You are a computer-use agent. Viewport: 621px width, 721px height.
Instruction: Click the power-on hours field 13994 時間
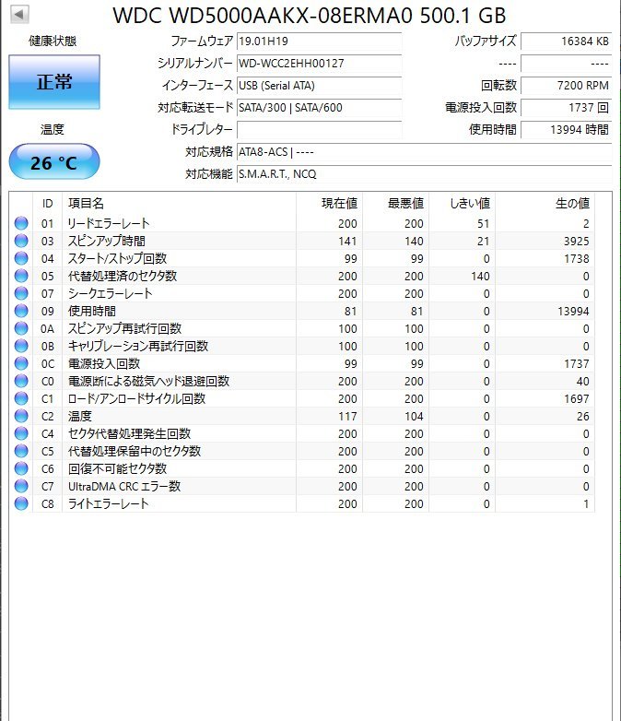[566, 129]
